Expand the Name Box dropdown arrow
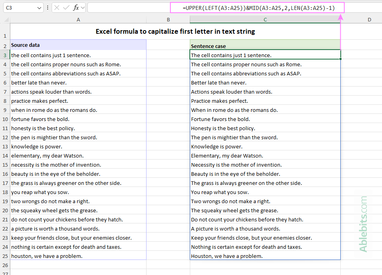The height and width of the screenshot is (275, 382). (x=39, y=8)
